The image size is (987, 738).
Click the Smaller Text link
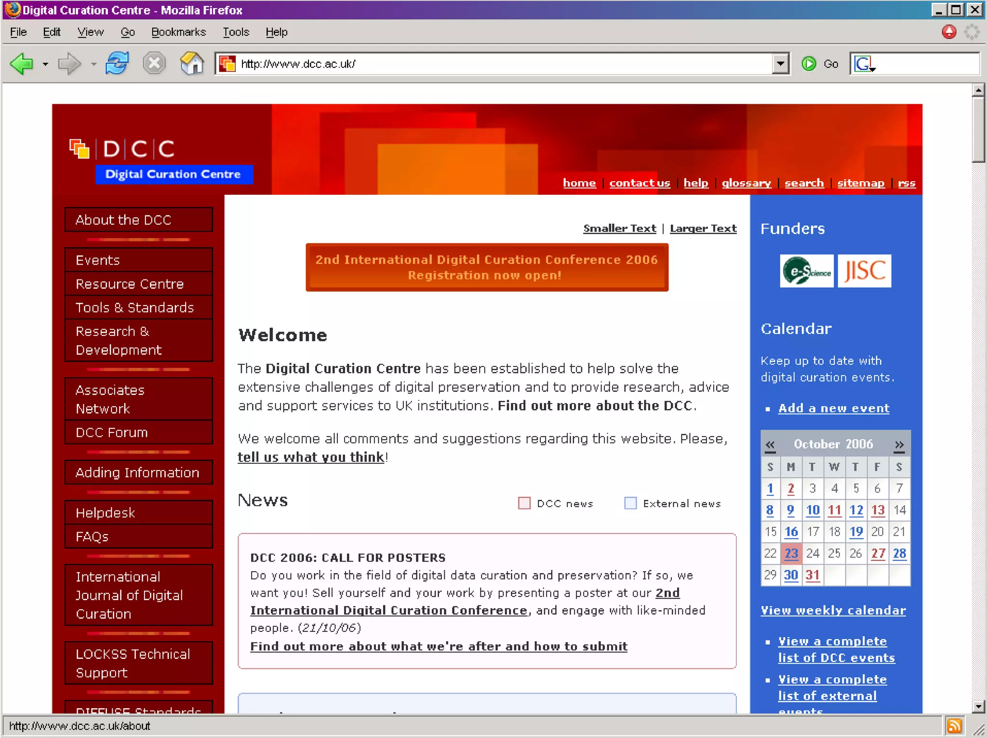[619, 228]
